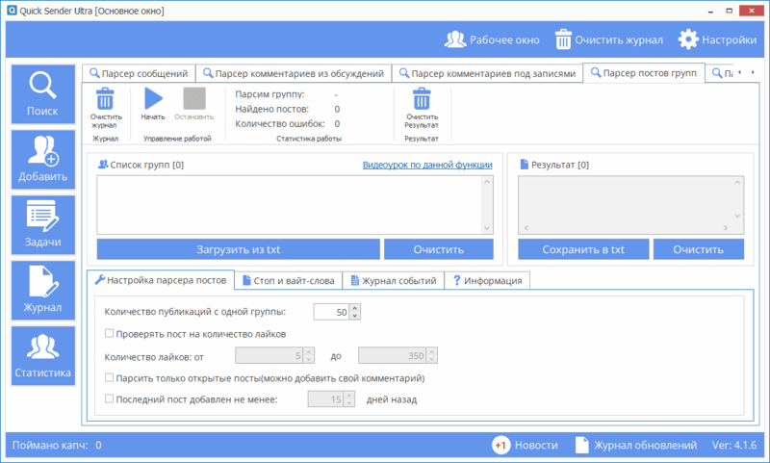Viewport: 770px width, 463px height.
Task: Open Настройки from the top bar
Action: point(717,39)
